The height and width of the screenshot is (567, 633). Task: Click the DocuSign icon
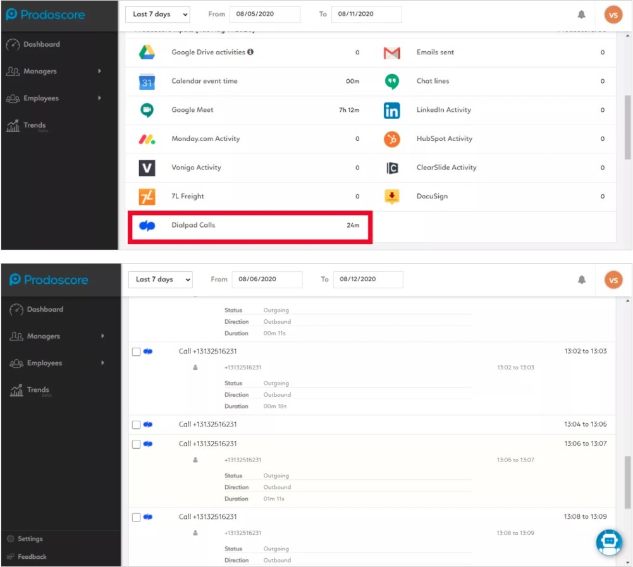(391, 197)
